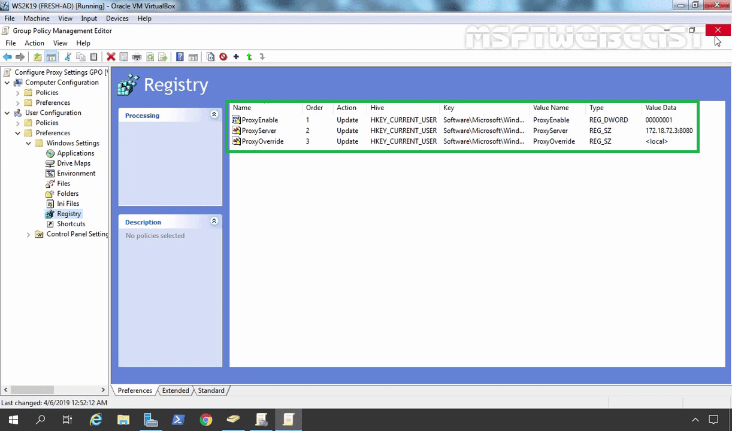The height and width of the screenshot is (431, 732).
Task: Toggle Show/Hide Console Tree toolbar icon
Action: coord(51,57)
